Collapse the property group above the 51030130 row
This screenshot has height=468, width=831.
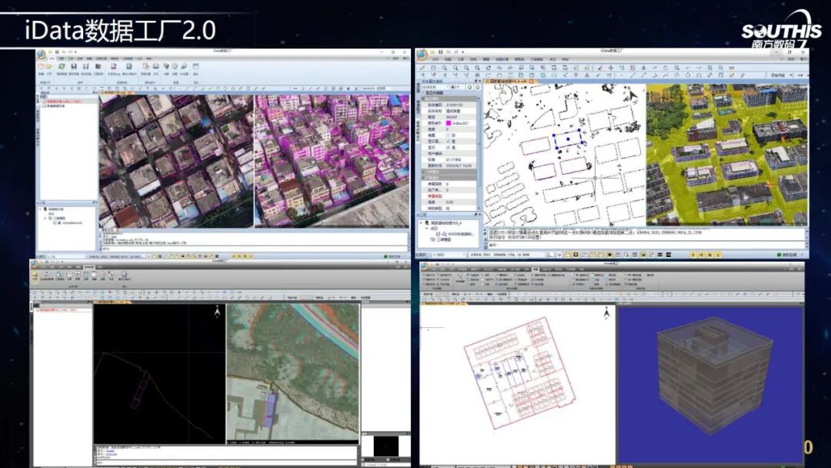pyautogui.click(x=423, y=99)
